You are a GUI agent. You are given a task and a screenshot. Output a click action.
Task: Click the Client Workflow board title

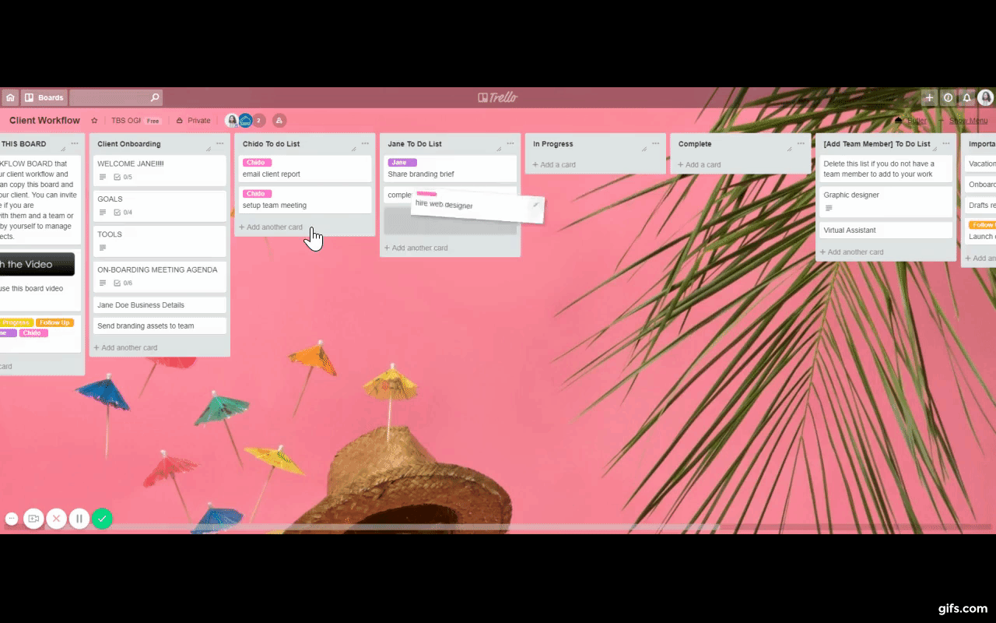tap(44, 121)
